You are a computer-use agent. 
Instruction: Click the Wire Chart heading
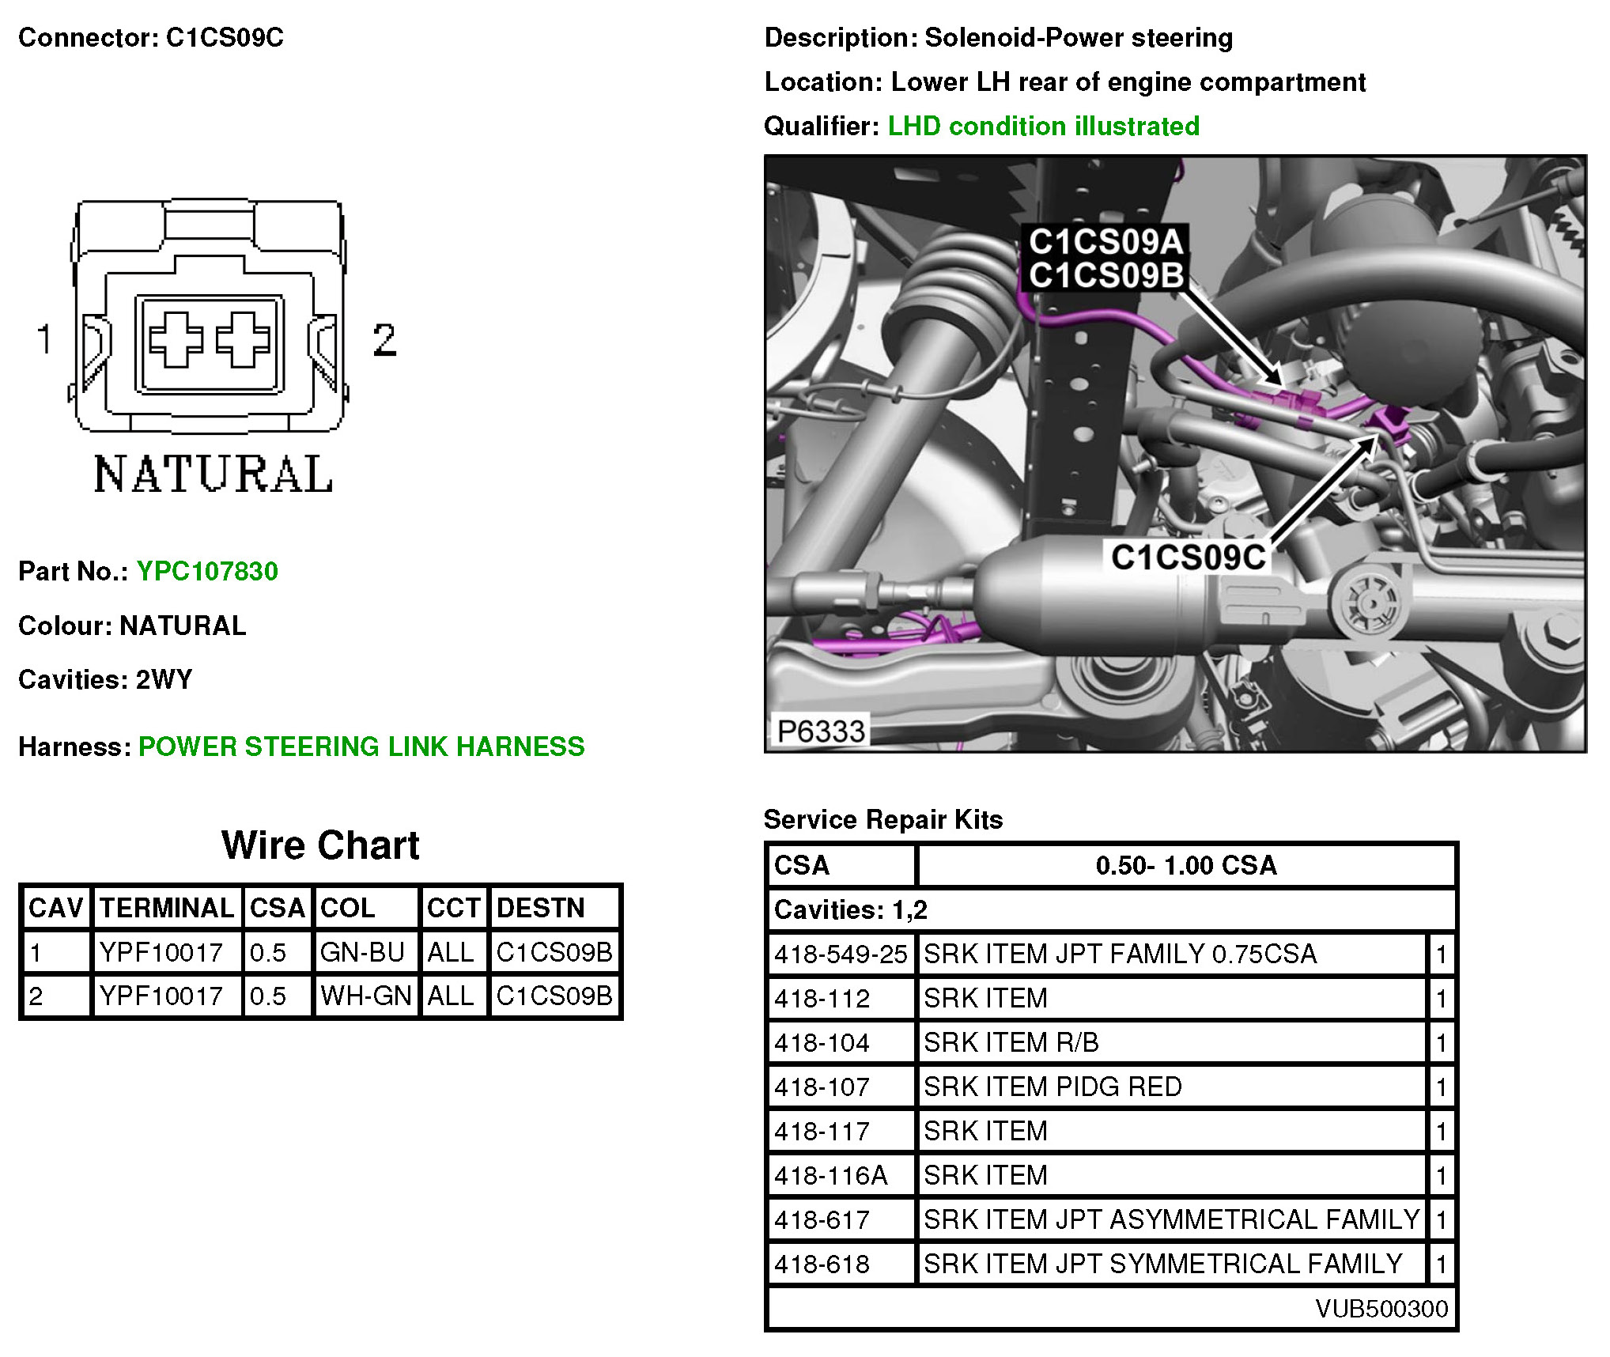pyautogui.click(x=320, y=845)
